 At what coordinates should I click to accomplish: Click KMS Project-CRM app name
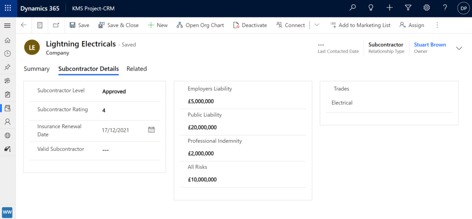[93, 8]
